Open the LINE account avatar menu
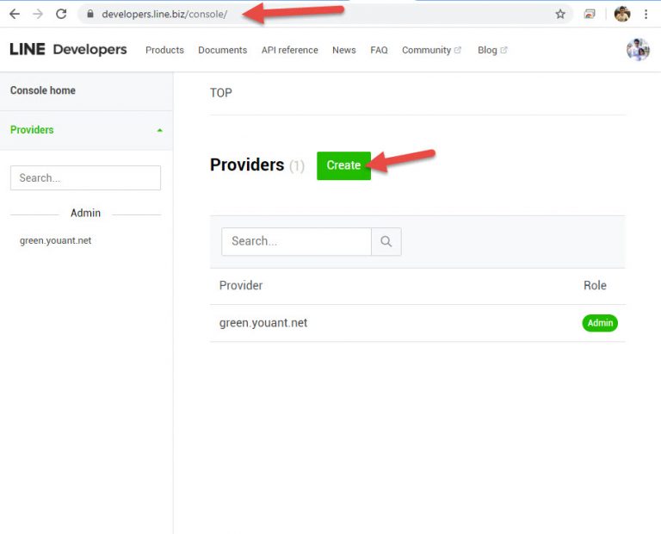Viewport: 661px width, 534px height. coord(638,50)
